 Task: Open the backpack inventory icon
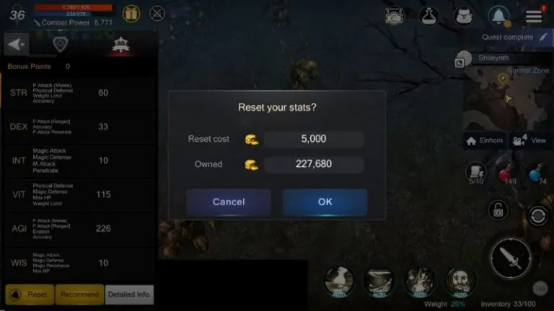464,17
